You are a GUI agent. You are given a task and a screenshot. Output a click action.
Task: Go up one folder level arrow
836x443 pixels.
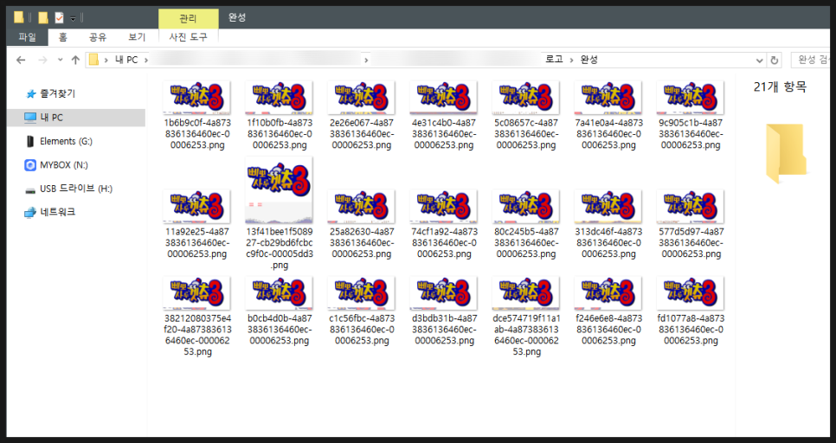click(x=75, y=60)
